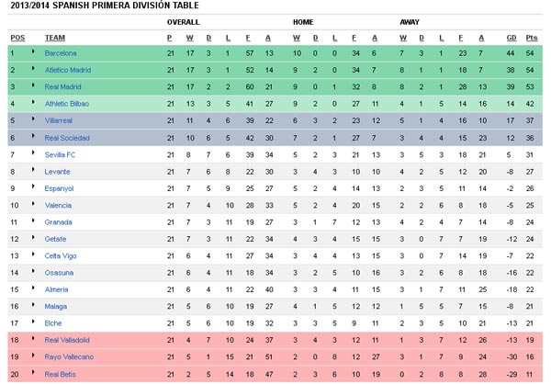
Task: Click the triangle icon beside Getafe
Action: 33,237
